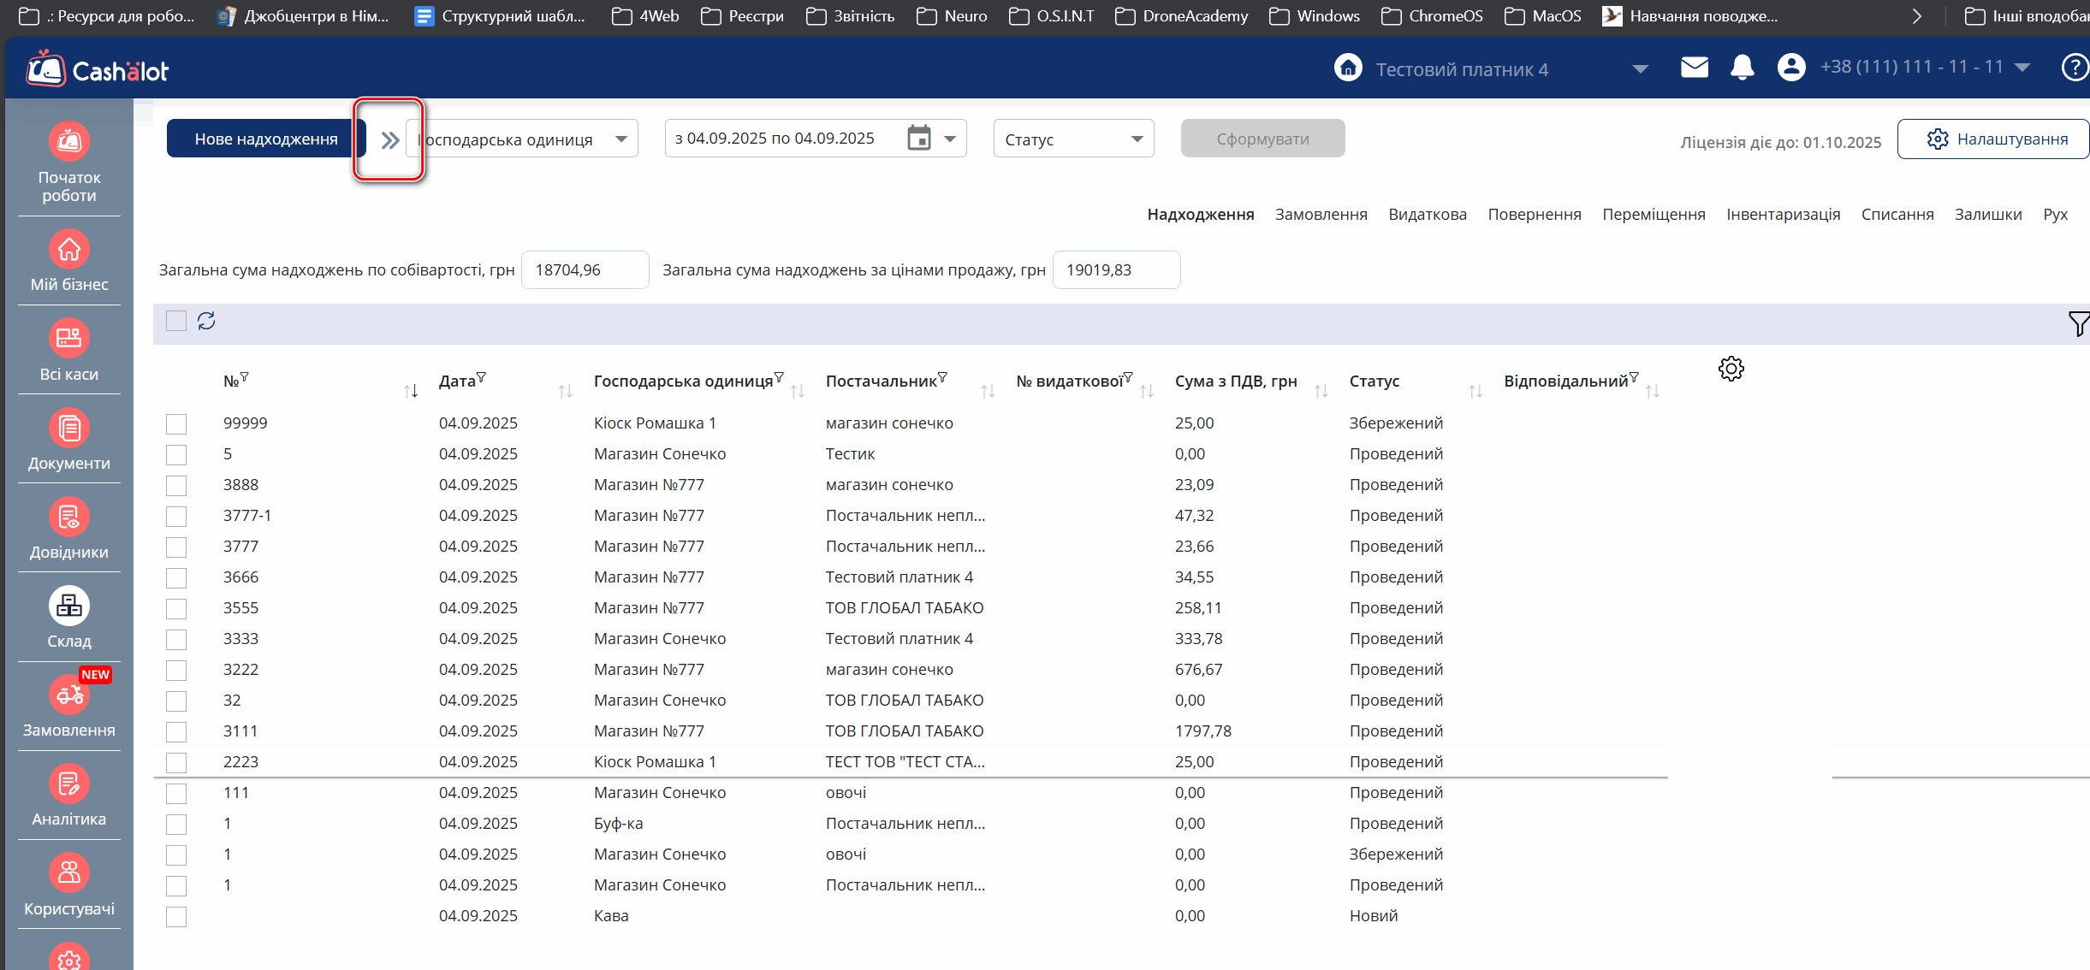The image size is (2090, 970).
Task: Switch to the Інвентаризація tab
Action: point(1783,214)
